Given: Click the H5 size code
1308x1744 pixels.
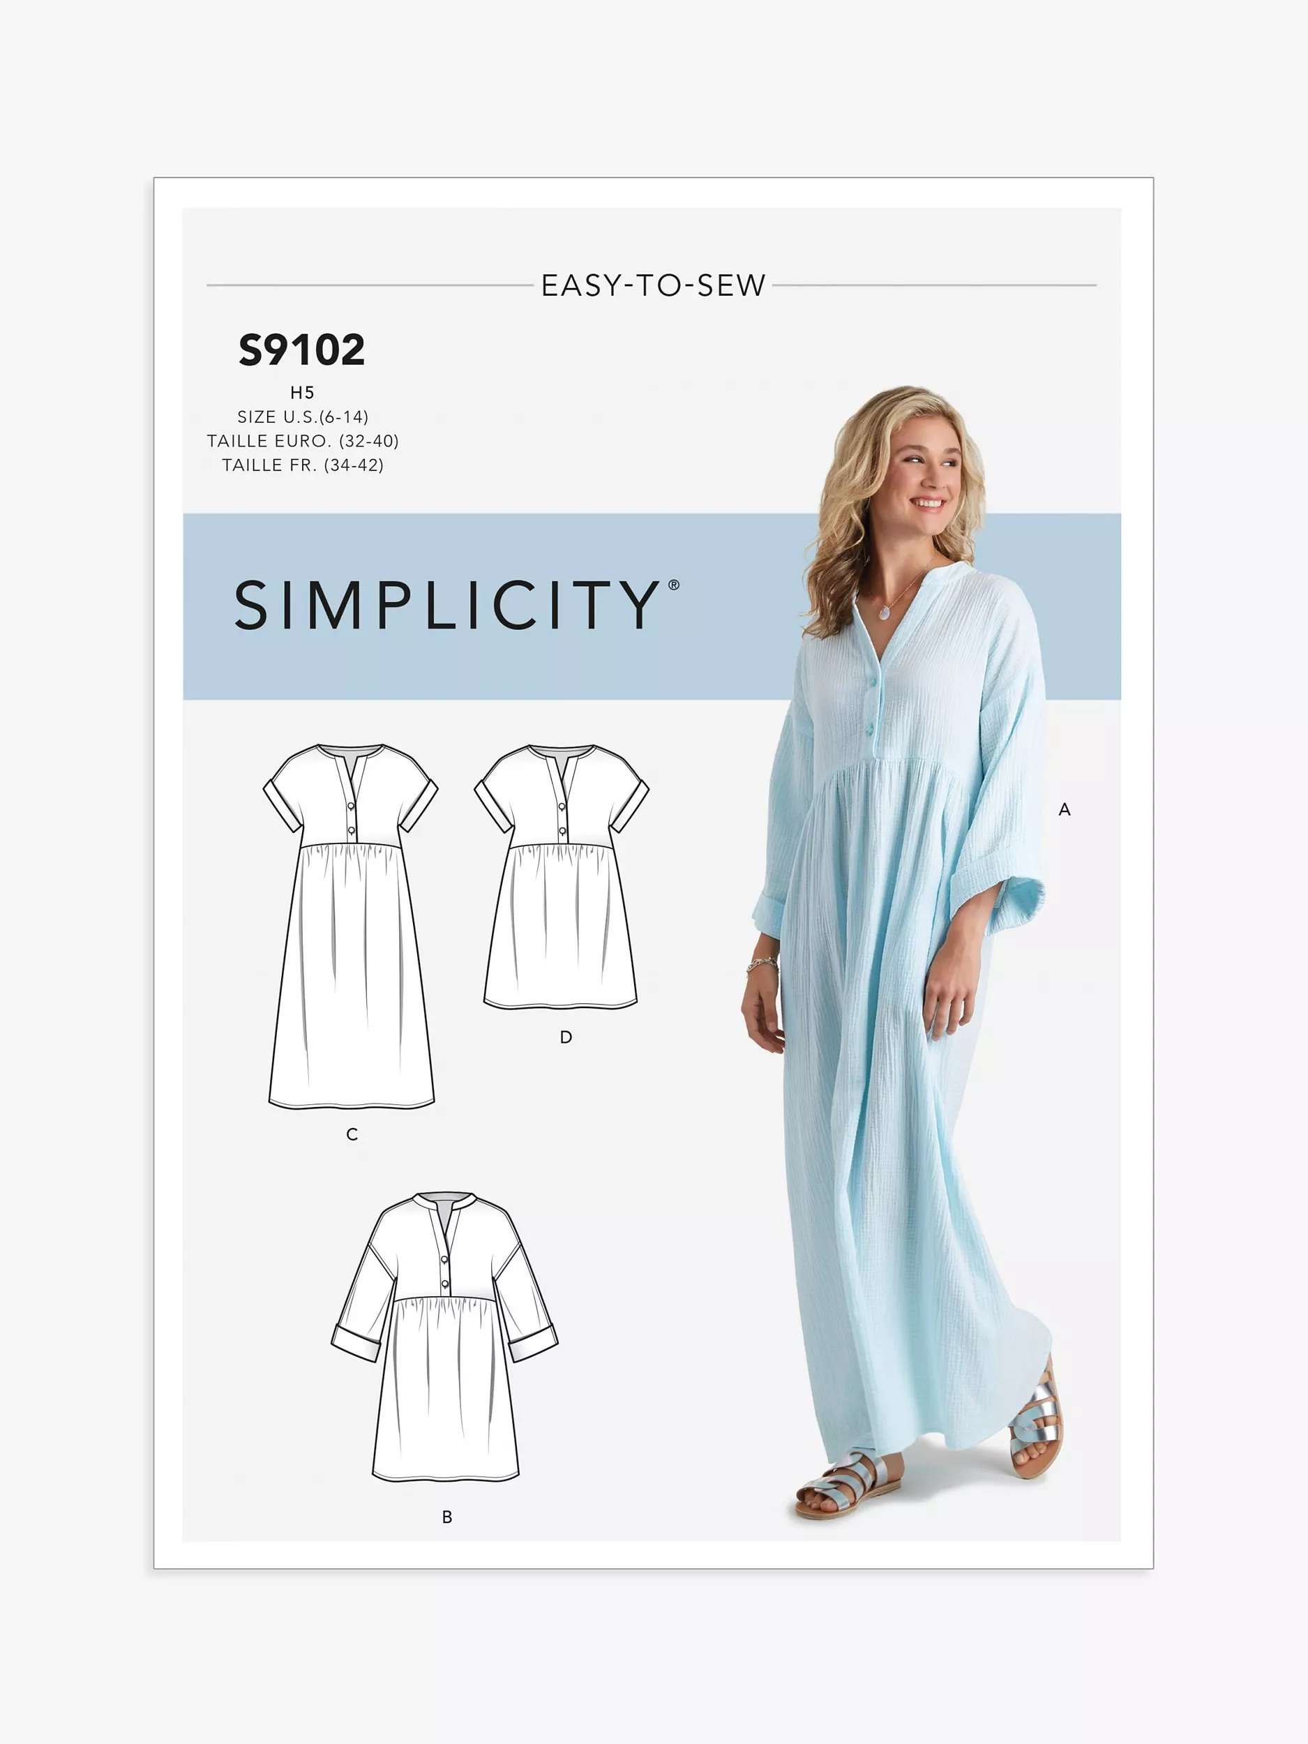Looking at the screenshot, I should (x=303, y=393).
